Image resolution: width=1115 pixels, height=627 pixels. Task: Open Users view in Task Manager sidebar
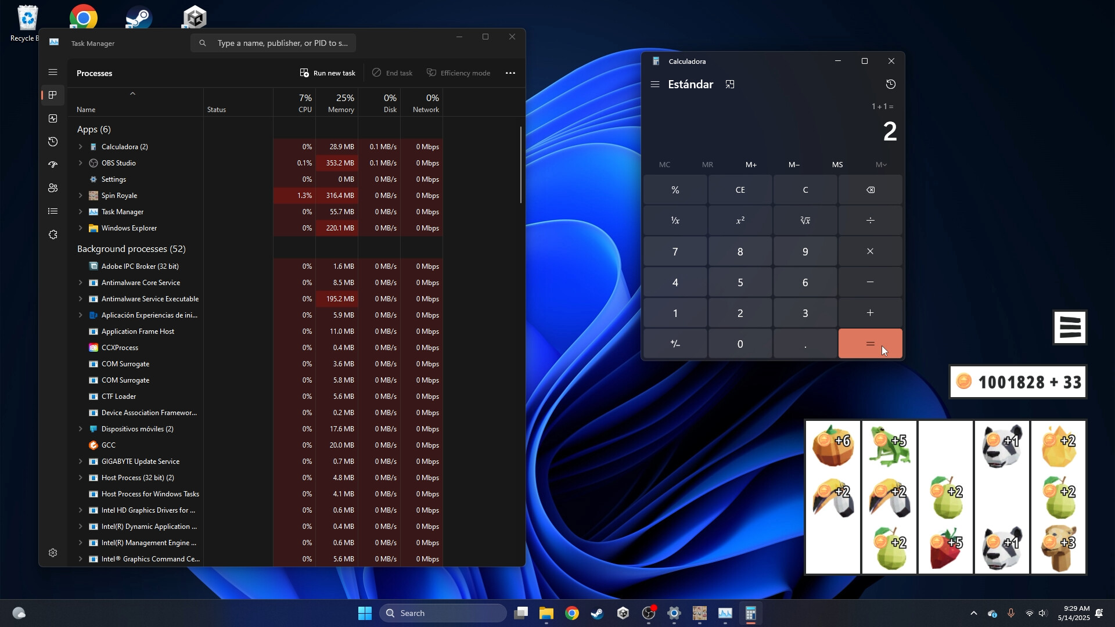(53, 188)
